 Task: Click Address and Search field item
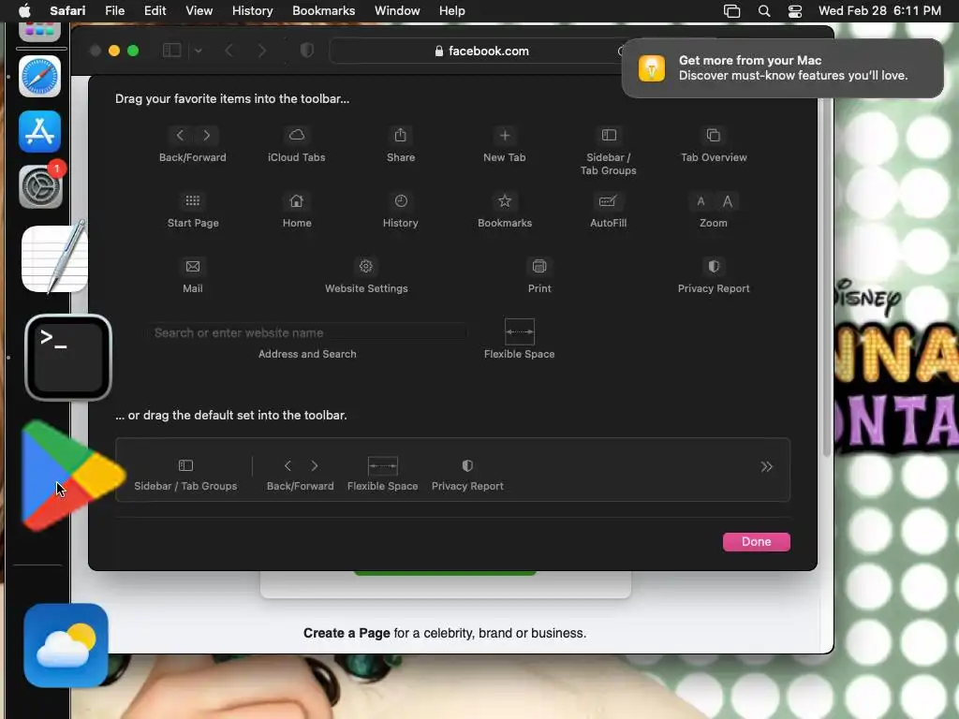point(307,332)
